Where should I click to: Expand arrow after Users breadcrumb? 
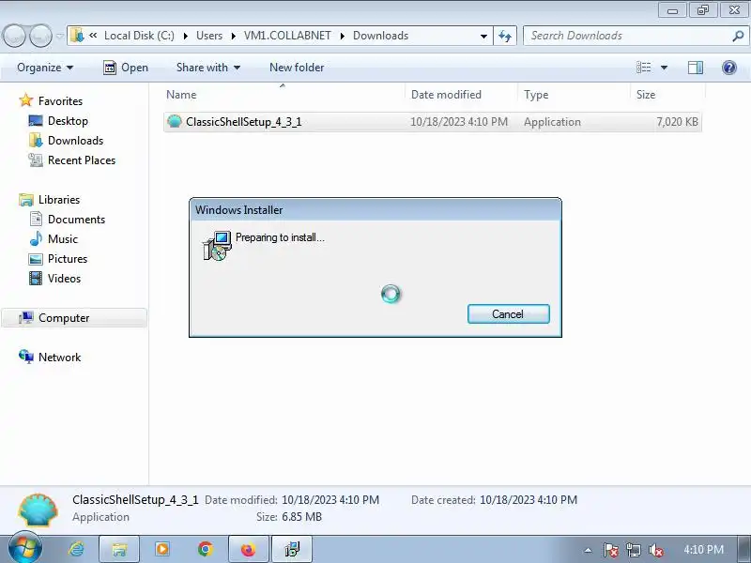pyautogui.click(x=233, y=36)
